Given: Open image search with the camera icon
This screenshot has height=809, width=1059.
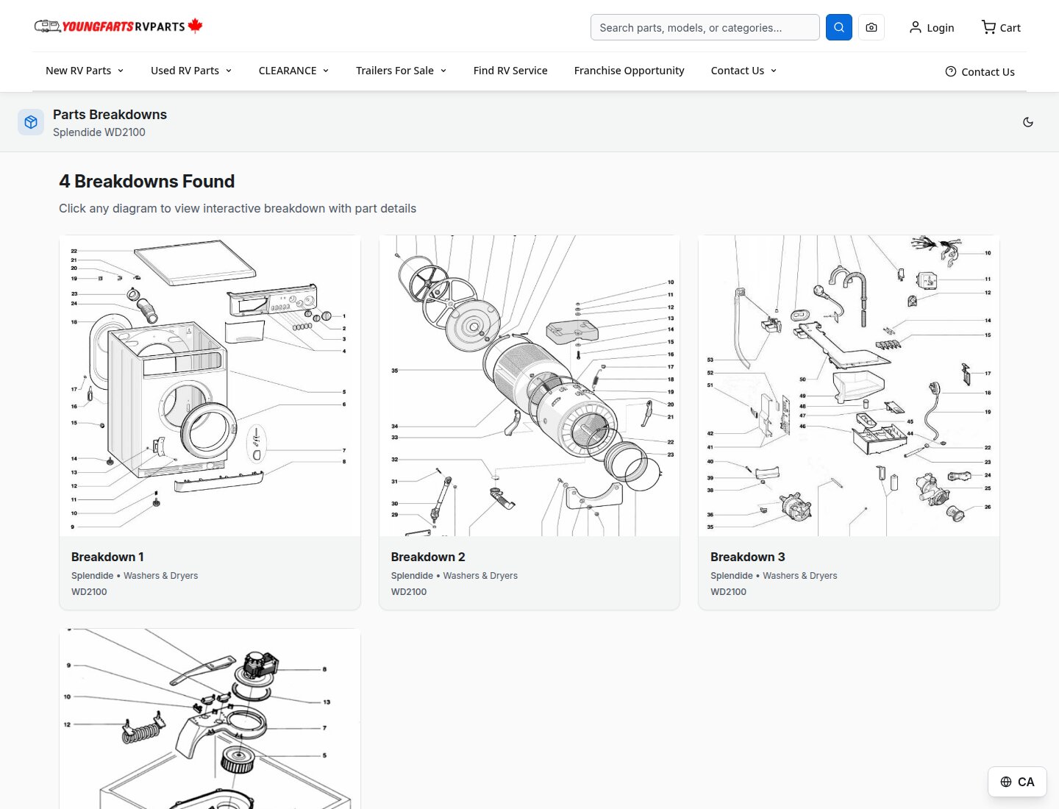Looking at the screenshot, I should pyautogui.click(x=871, y=27).
